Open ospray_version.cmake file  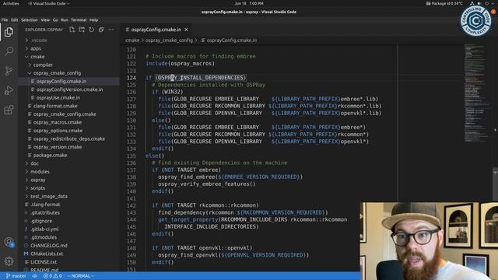coord(69,147)
